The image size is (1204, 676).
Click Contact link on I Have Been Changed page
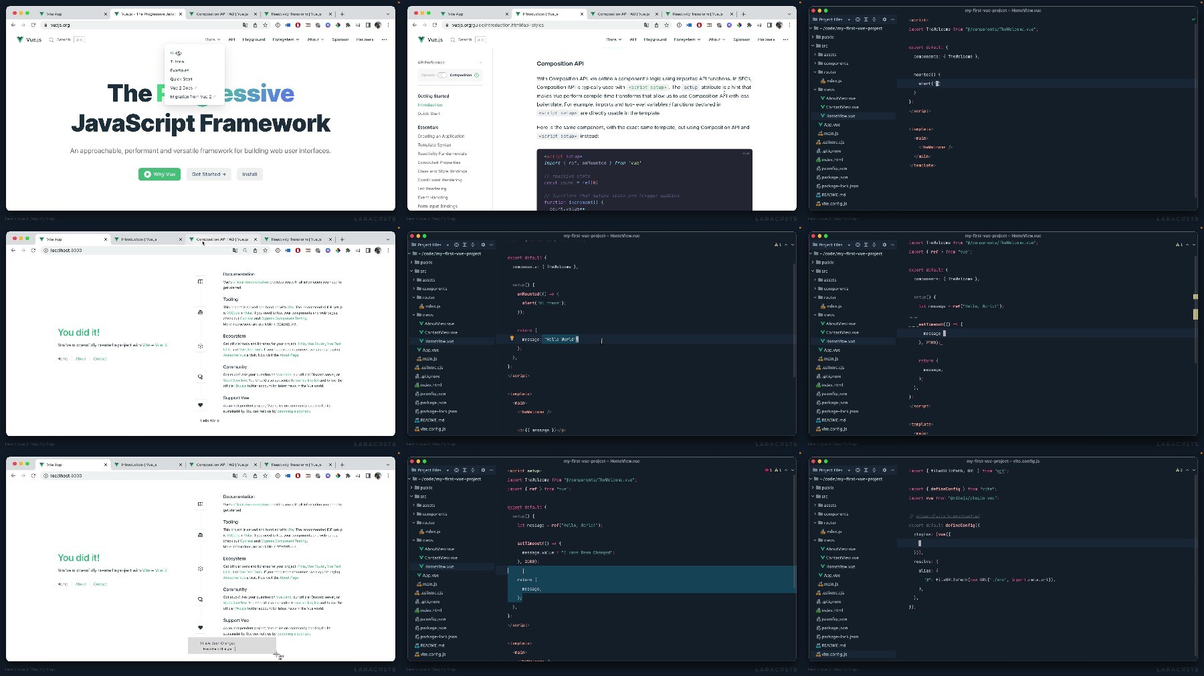(100, 584)
